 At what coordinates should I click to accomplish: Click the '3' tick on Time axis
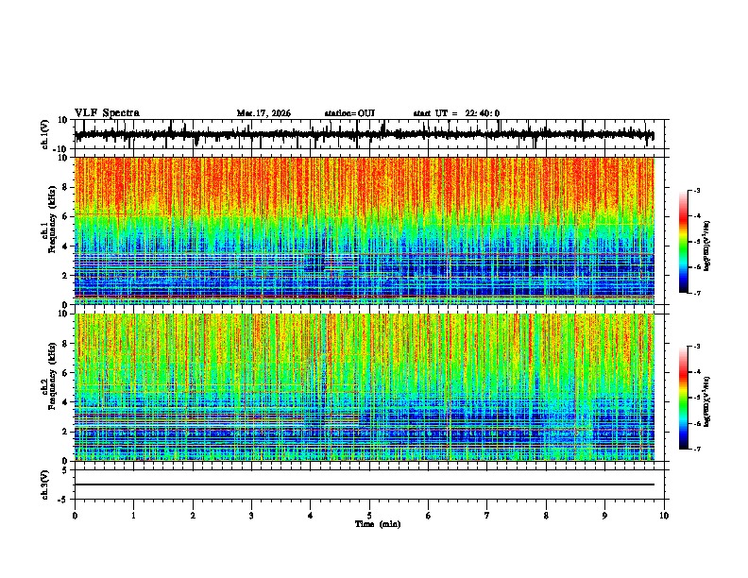click(x=251, y=516)
